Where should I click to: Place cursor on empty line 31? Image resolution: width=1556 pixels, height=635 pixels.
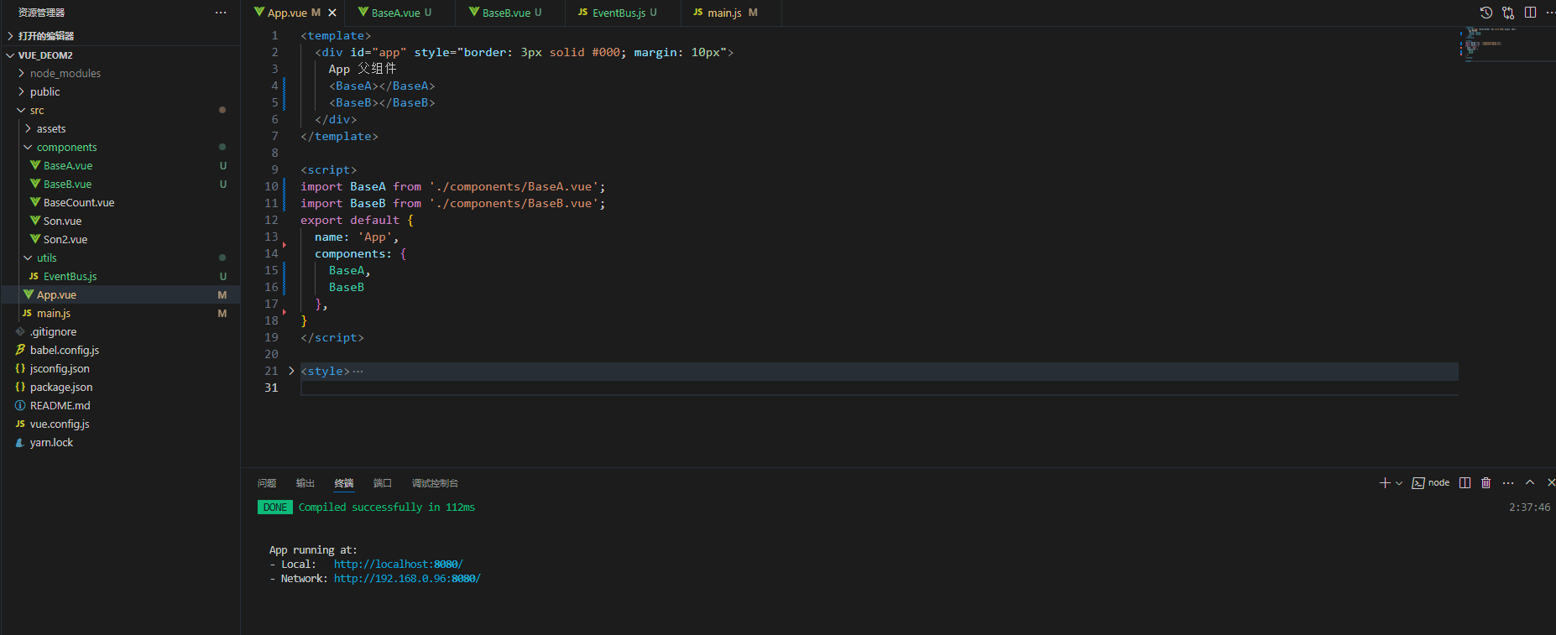(880, 388)
